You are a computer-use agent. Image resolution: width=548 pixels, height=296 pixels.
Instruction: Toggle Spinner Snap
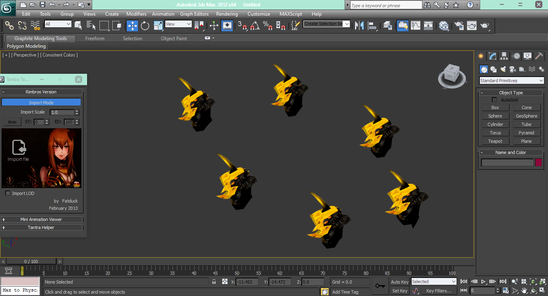[281, 25]
